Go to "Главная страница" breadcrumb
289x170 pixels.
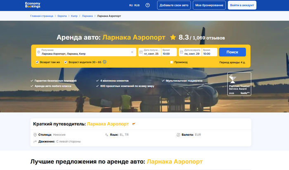coord(41,16)
